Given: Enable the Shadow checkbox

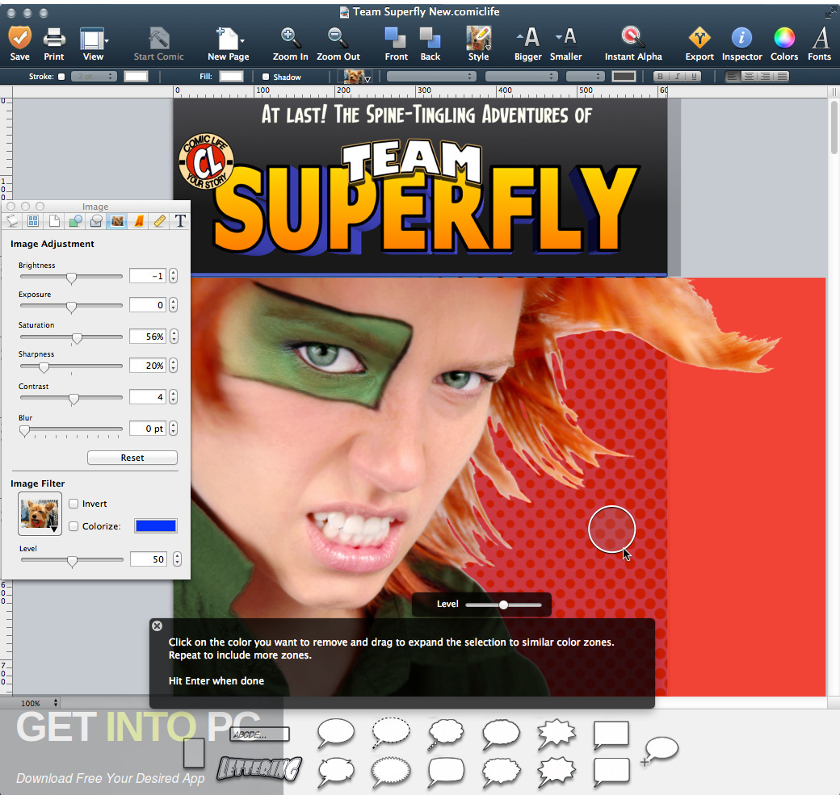Looking at the screenshot, I should tap(265, 77).
